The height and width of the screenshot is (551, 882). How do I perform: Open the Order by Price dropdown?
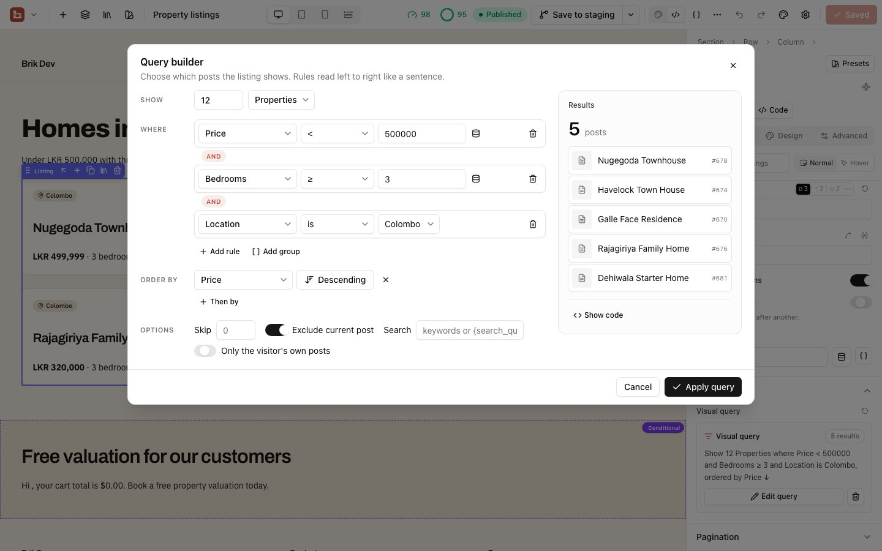tap(243, 280)
